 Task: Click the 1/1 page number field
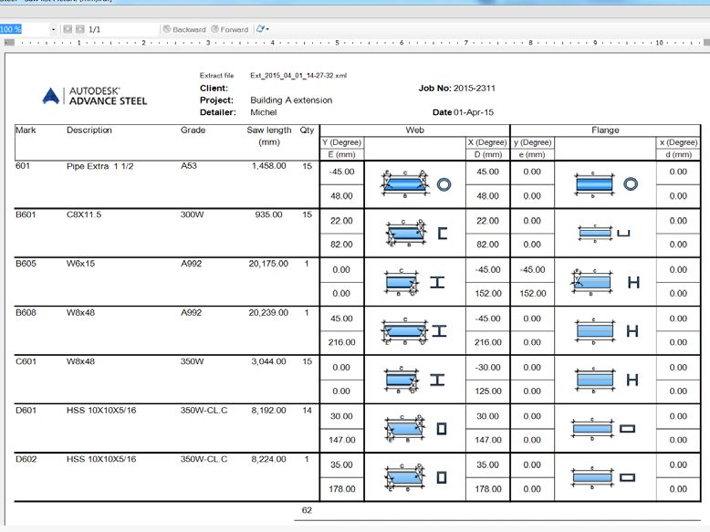point(119,29)
